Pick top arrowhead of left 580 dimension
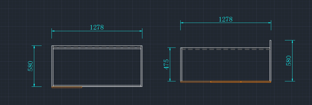Screen dimensions: 312x105 pyautogui.click(x=34, y=47)
